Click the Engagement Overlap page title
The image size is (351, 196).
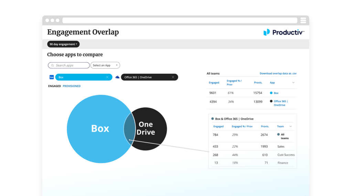pos(83,32)
